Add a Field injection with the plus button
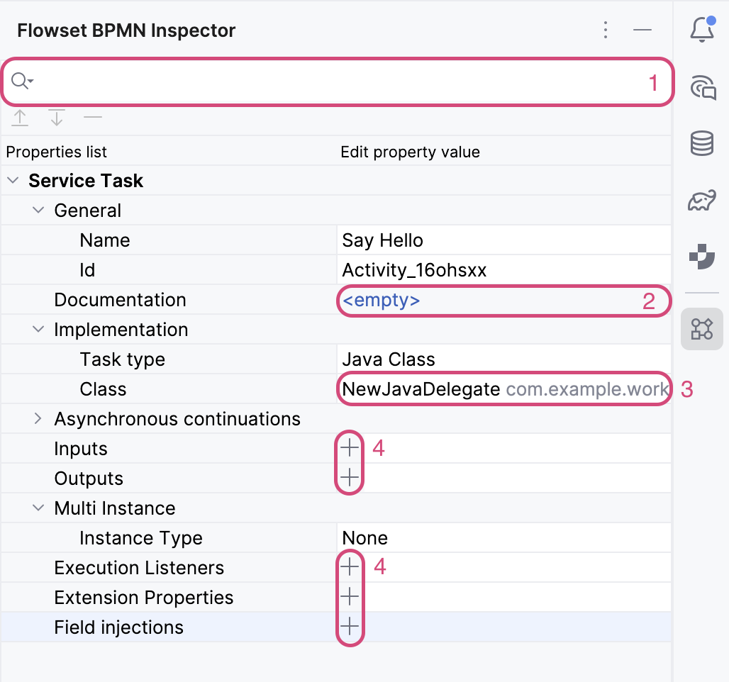The width and height of the screenshot is (729, 682). click(x=349, y=626)
